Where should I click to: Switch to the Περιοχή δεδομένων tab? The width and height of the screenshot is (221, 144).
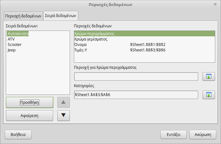(23, 16)
